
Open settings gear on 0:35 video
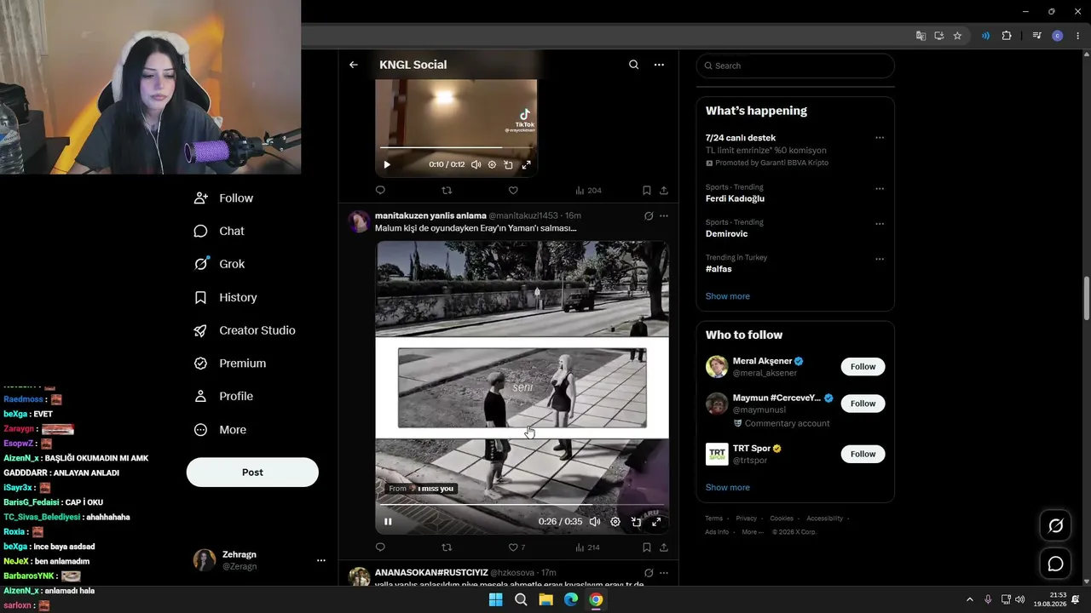[615, 522]
